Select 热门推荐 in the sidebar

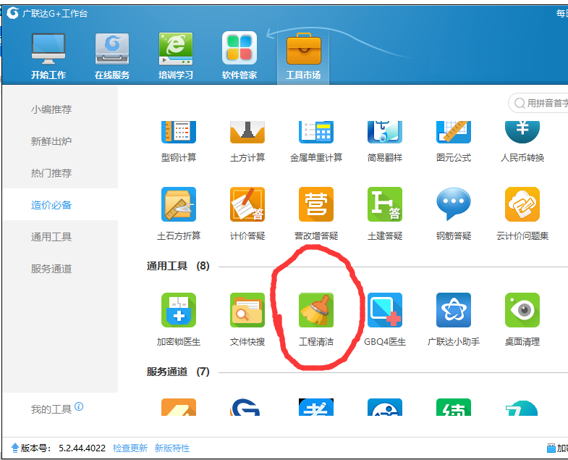coord(51,173)
